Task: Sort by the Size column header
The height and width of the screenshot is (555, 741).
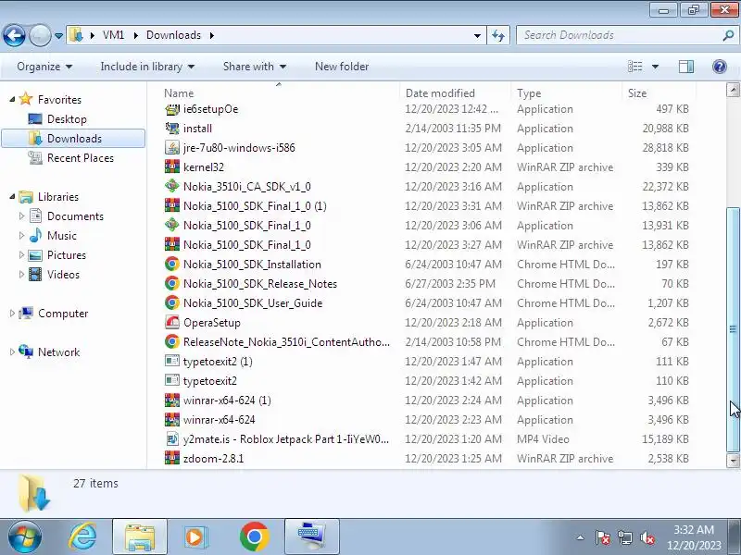Action: point(659,93)
